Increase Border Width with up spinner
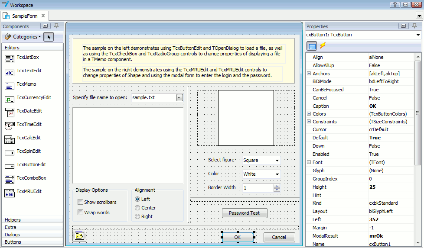 click(277, 186)
